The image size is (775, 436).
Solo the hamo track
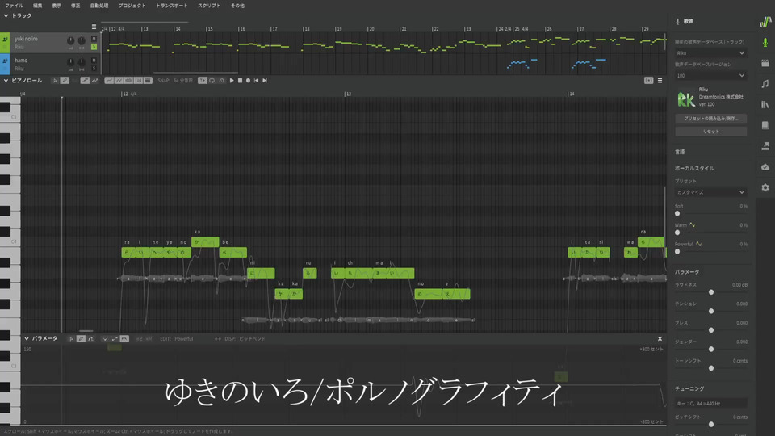(94, 68)
